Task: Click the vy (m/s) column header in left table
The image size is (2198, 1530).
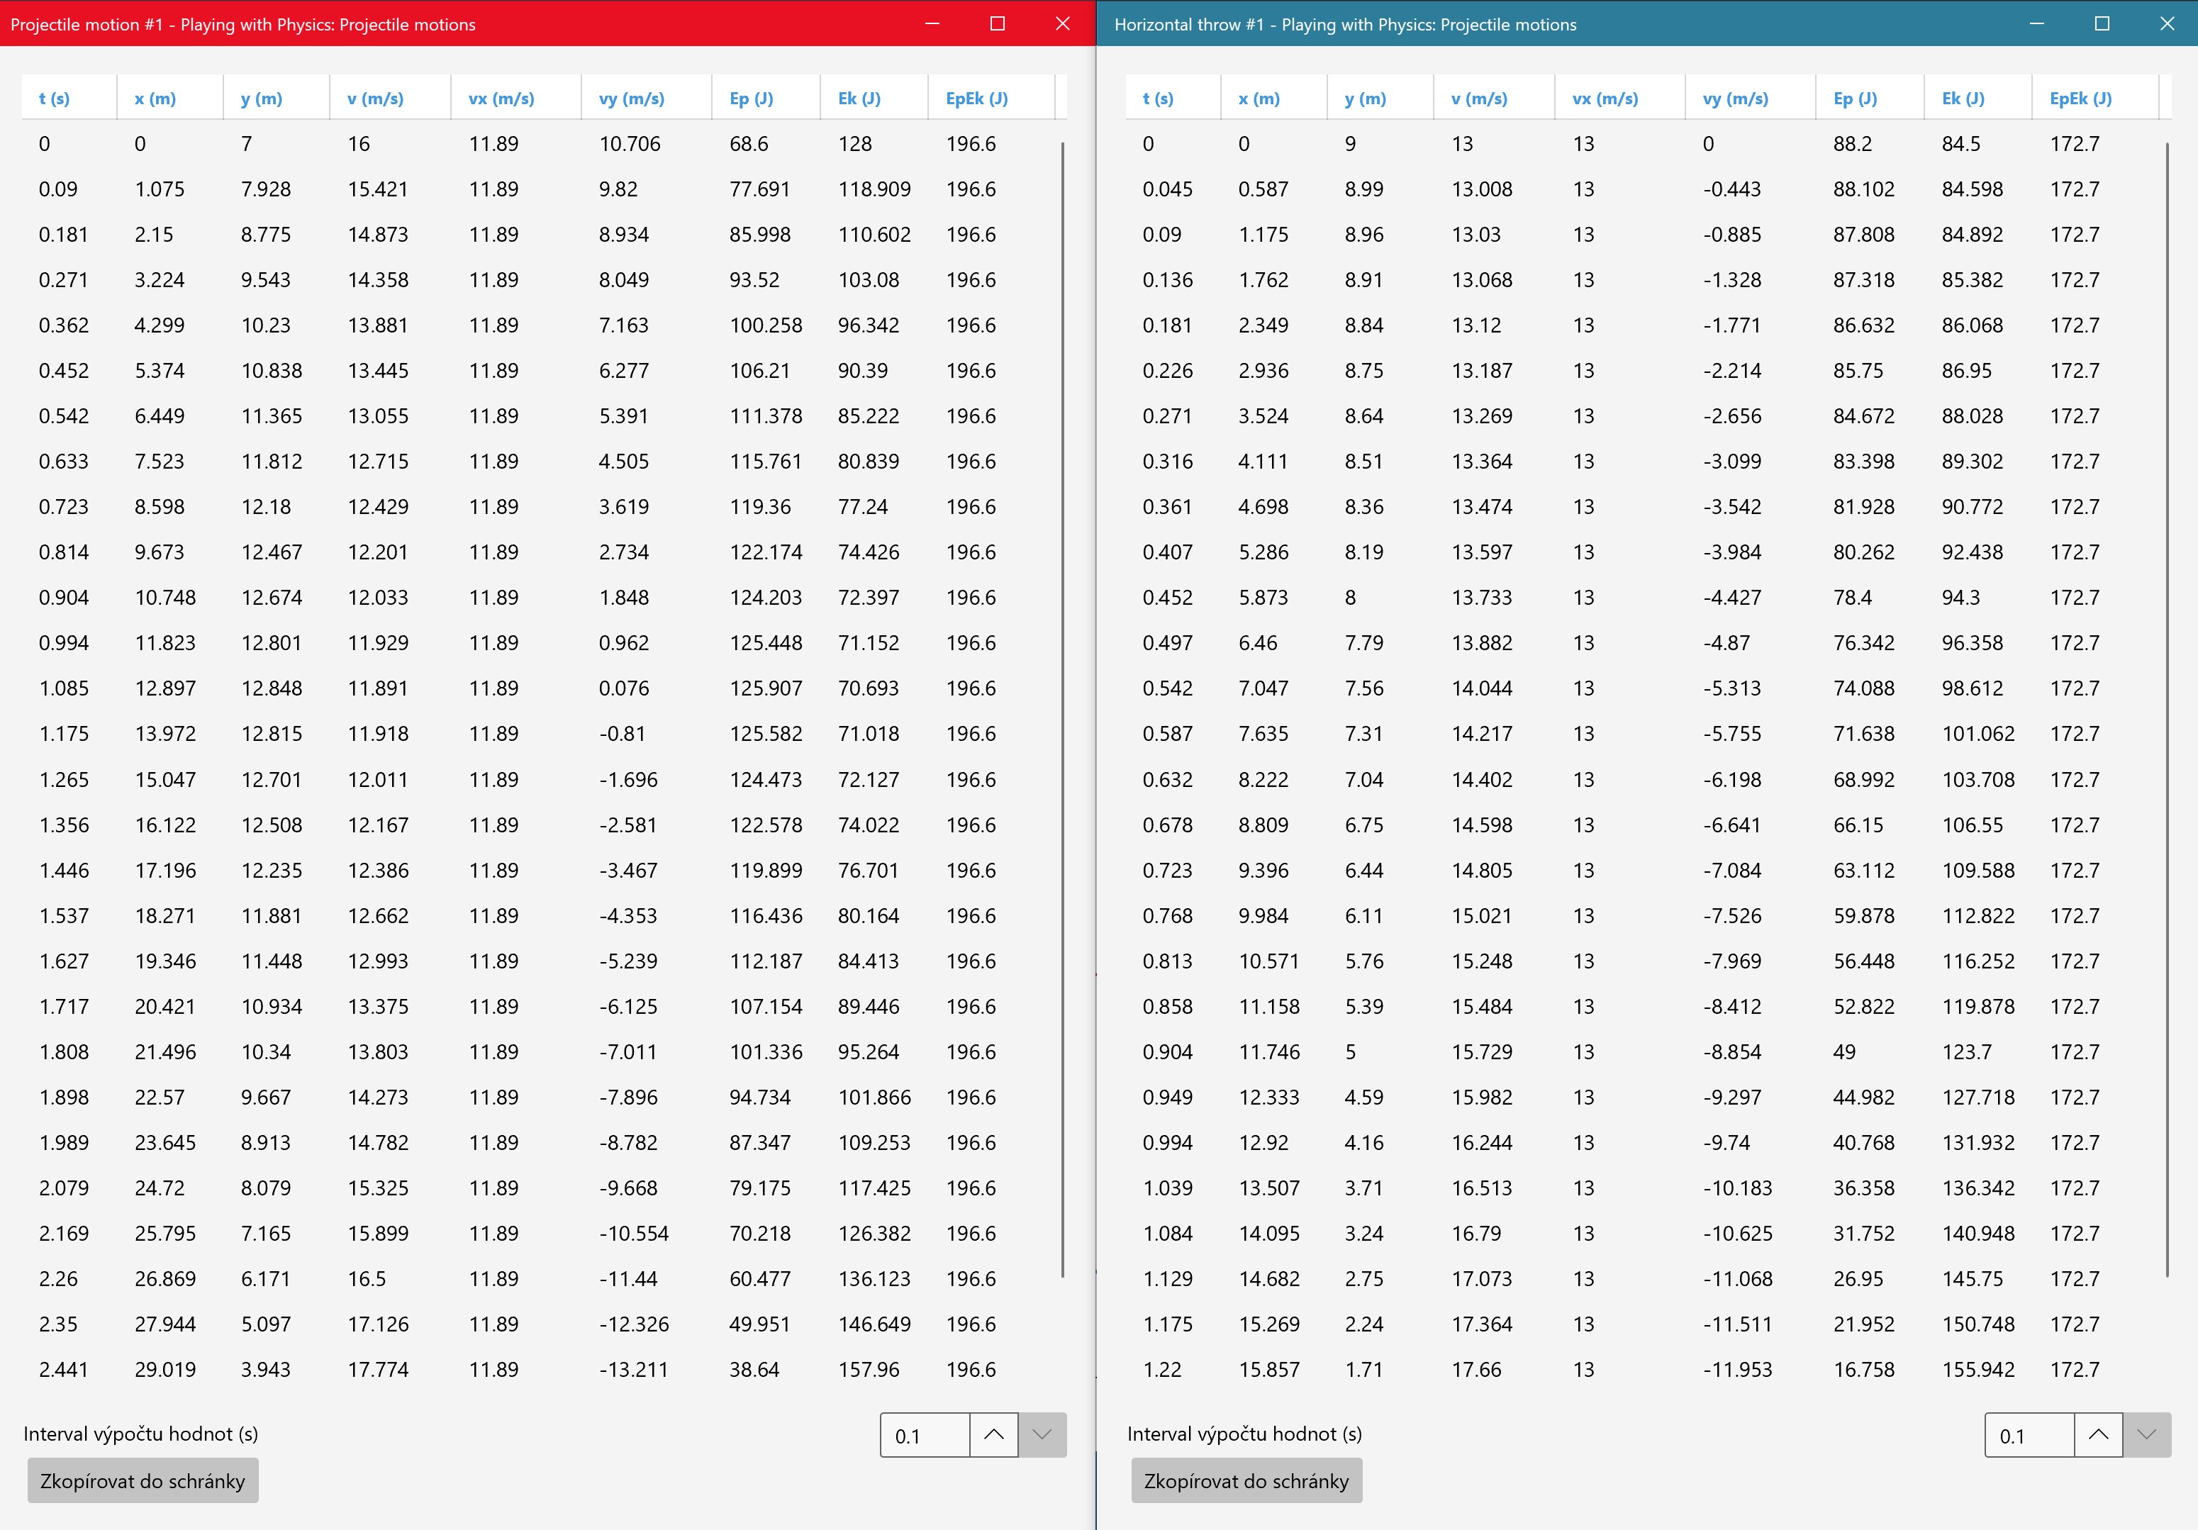Action: [631, 99]
